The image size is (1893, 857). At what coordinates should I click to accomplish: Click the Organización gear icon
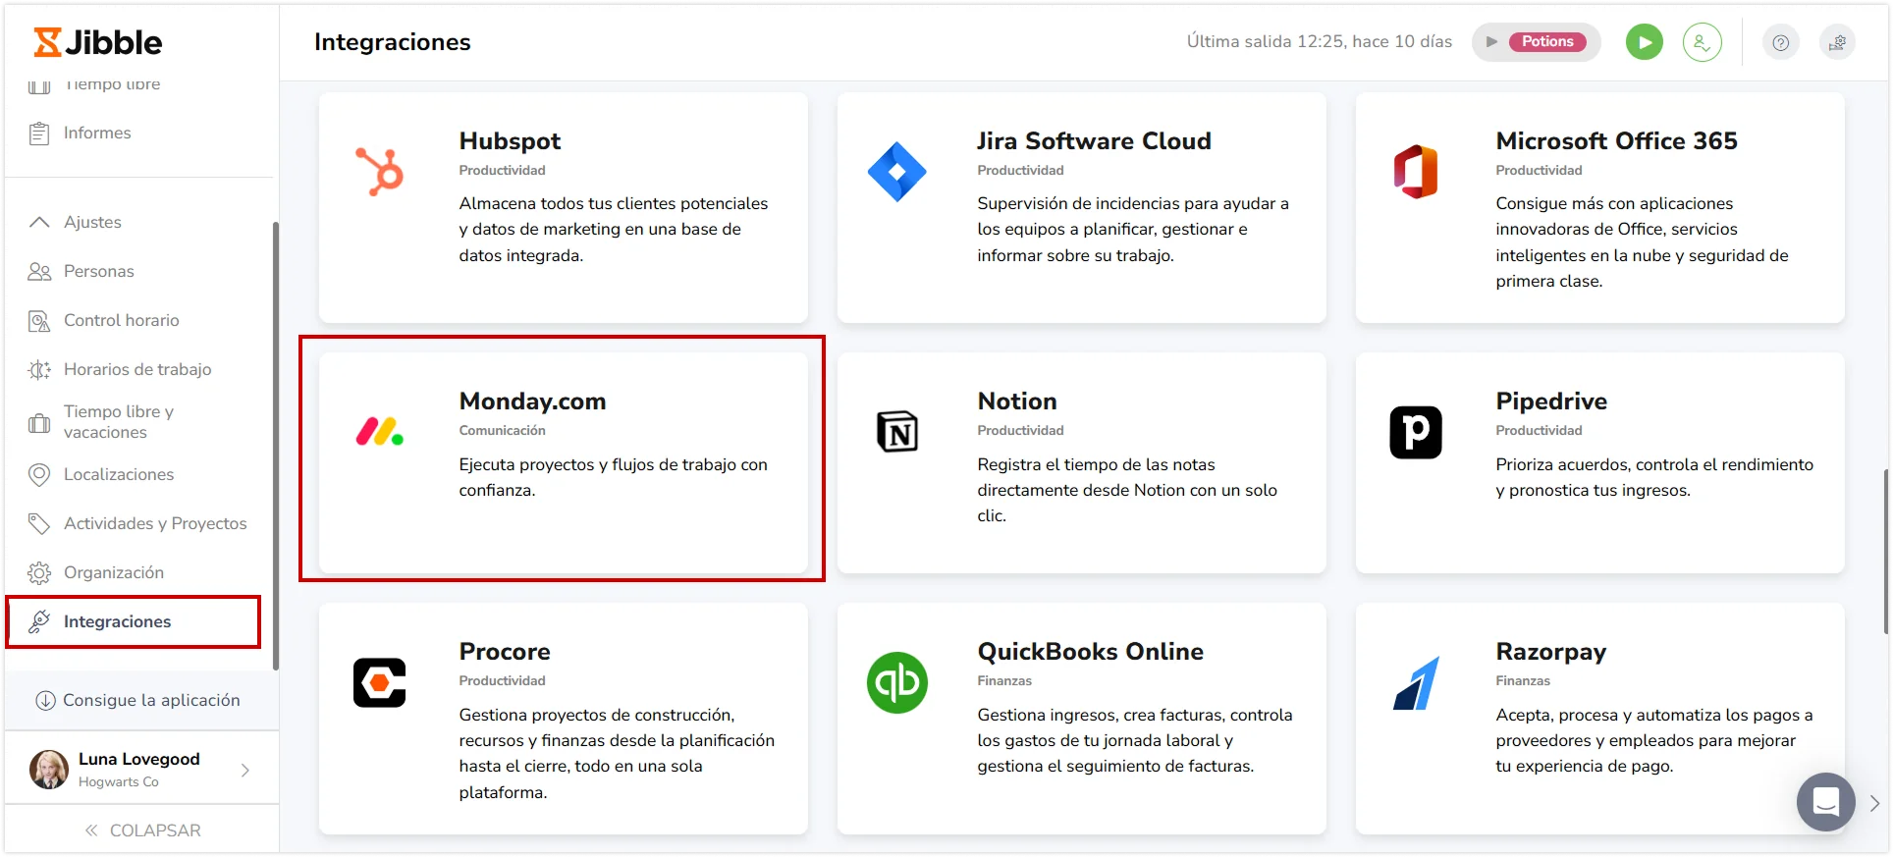point(39,573)
